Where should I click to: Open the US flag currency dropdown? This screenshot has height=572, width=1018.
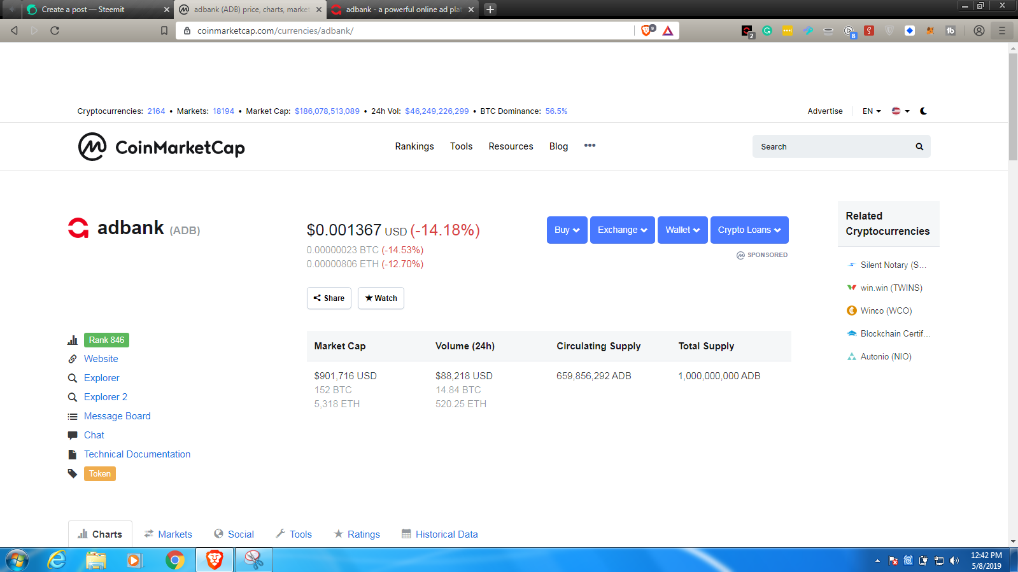900,111
